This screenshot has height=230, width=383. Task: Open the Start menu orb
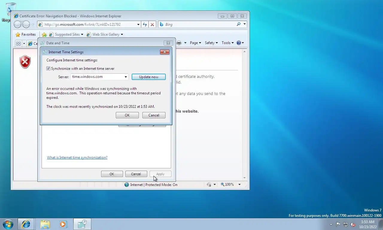pyautogui.click(x=8, y=224)
